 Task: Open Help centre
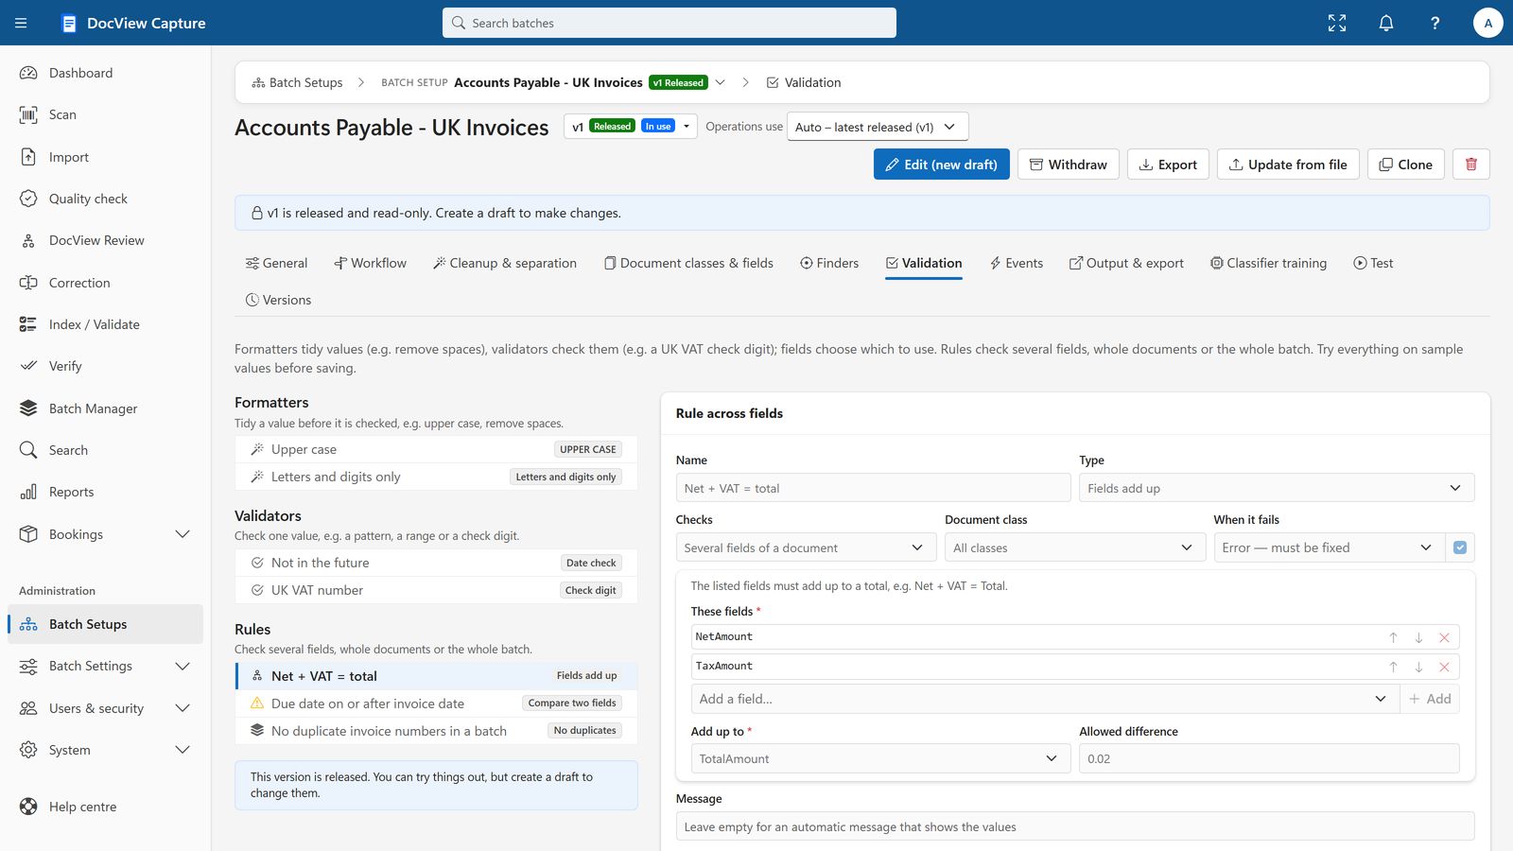(x=105, y=807)
